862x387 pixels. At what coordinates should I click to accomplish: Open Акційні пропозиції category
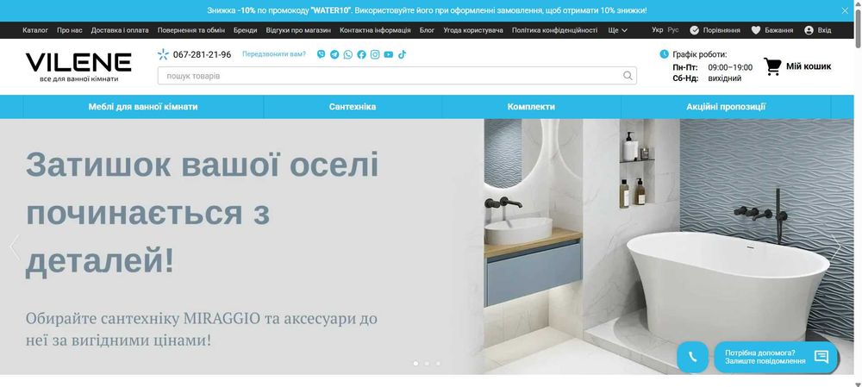click(x=726, y=107)
